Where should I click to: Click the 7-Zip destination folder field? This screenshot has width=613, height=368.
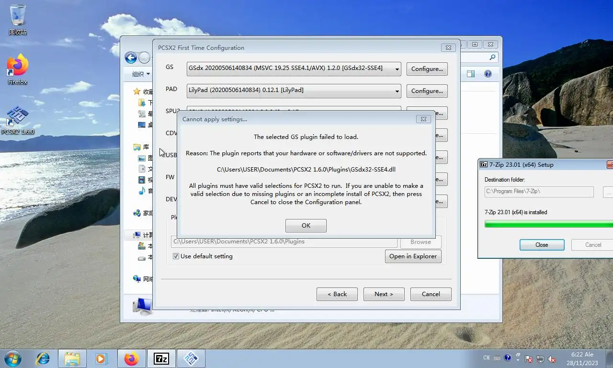tap(539, 192)
